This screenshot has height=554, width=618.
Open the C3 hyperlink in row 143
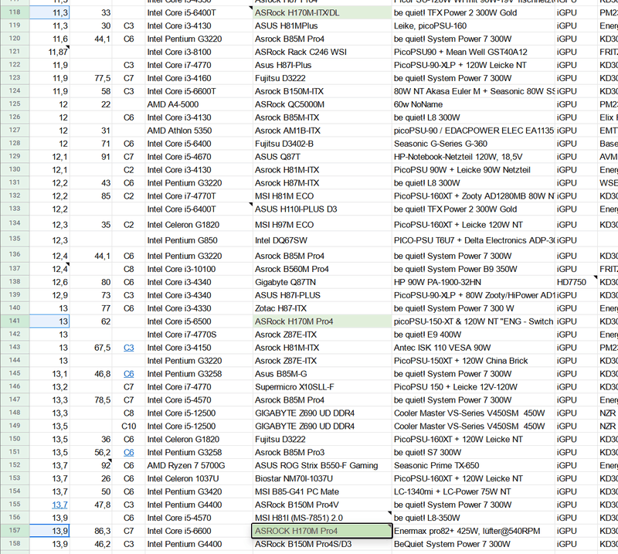pyautogui.click(x=128, y=348)
